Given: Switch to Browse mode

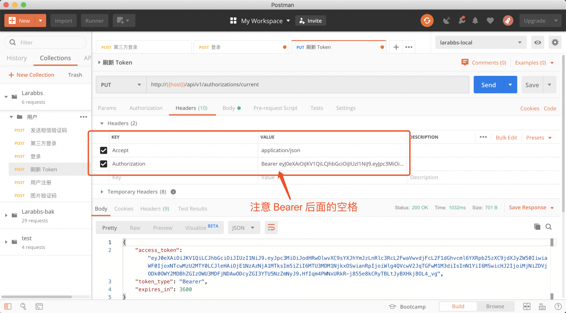Looking at the screenshot, I should point(495,306).
